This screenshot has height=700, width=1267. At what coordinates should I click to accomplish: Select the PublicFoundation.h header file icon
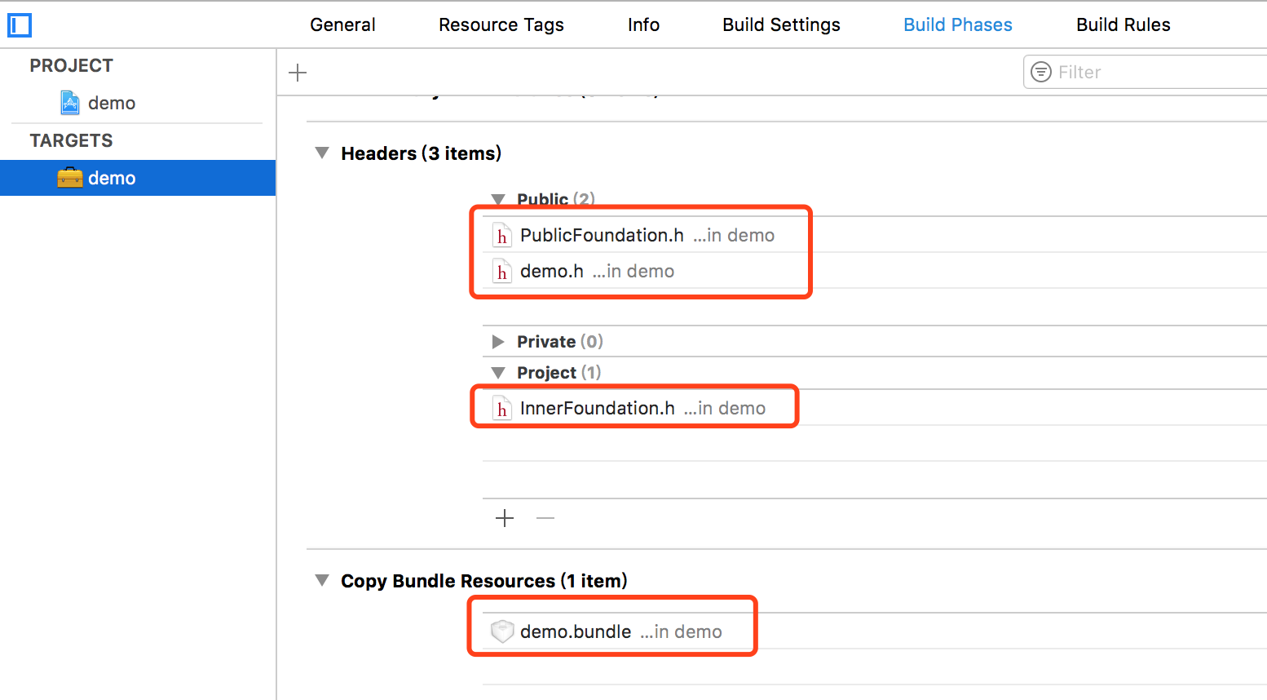[502, 235]
